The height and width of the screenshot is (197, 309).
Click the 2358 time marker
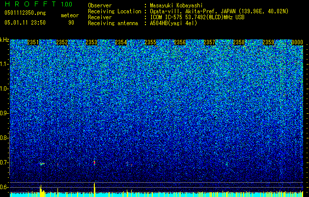pyautogui.click(x=239, y=42)
